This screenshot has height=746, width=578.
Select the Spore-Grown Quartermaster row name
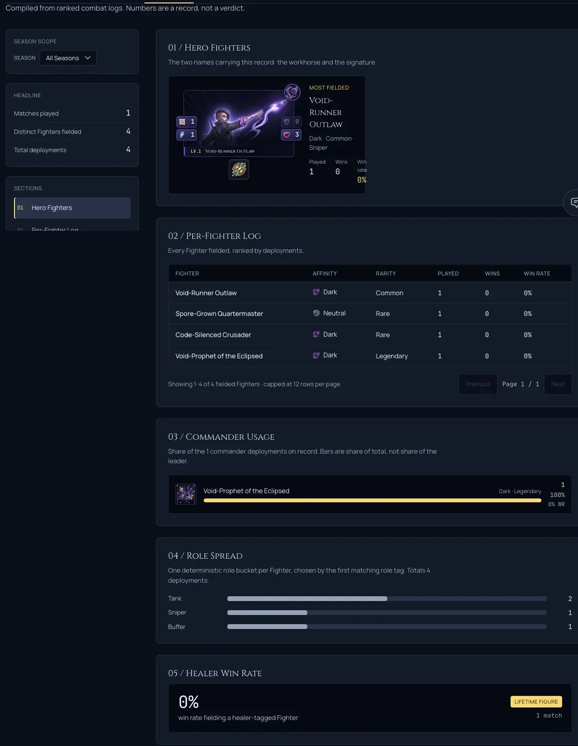219,314
